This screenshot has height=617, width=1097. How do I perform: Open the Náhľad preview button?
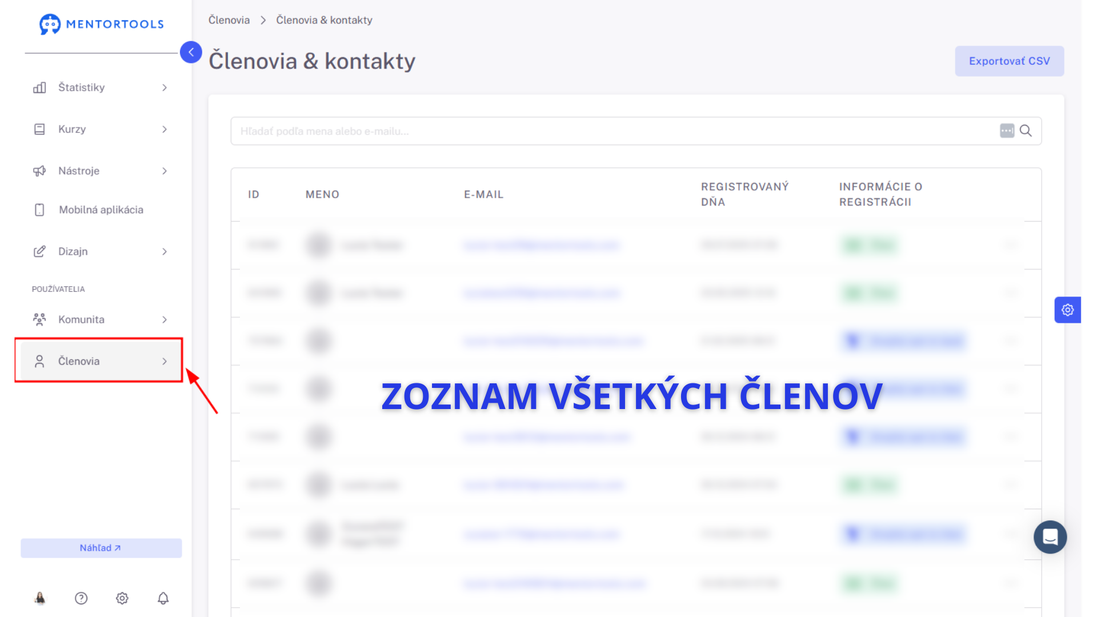click(101, 548)
